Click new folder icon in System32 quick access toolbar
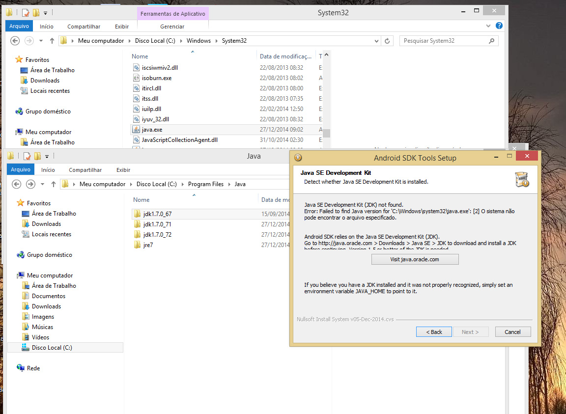This screenshot has height=414, width=566. click(x=36, y=13)
